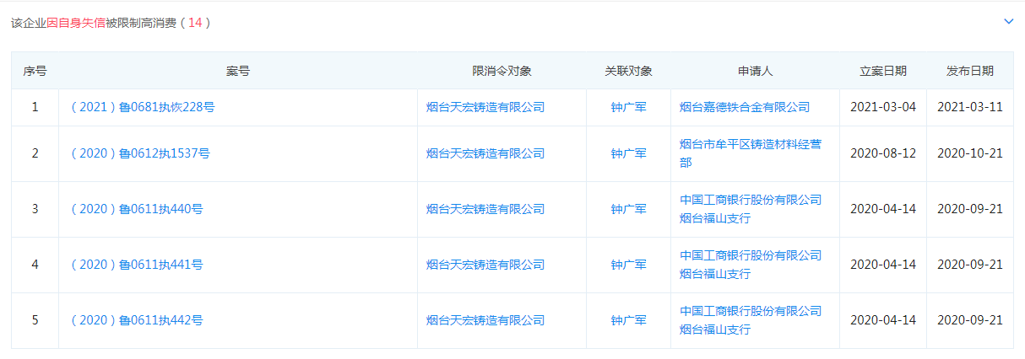The width and height of the screenshot is (1025, 359).
Task: Open case (2020)鲁0611执441号 link
Action: click(x=137, y=265)
